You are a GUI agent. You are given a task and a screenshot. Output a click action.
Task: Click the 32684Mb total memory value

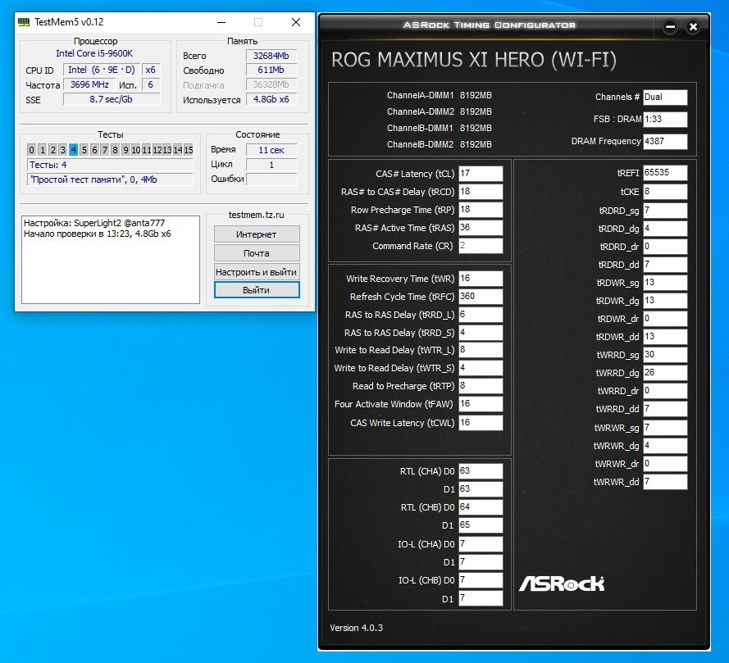coord(271,56)
